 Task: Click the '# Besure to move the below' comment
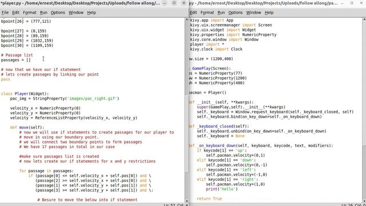87,200
